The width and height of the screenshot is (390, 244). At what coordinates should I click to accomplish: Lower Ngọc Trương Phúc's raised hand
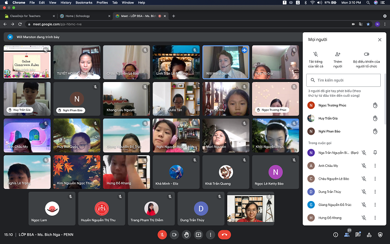coord(375,105)
